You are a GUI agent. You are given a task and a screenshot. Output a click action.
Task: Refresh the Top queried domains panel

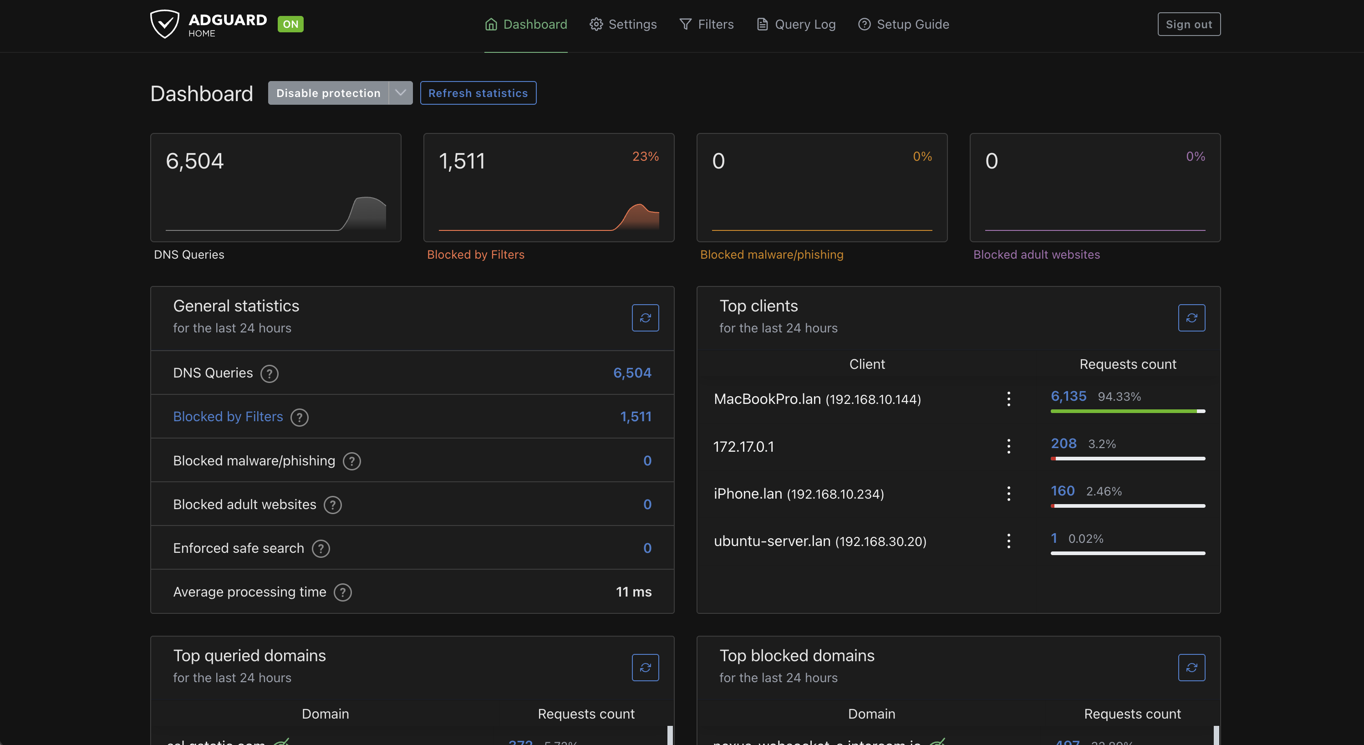pos(645,667)
